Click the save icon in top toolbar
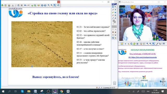 pyautogui.click(x=5, y=5)
